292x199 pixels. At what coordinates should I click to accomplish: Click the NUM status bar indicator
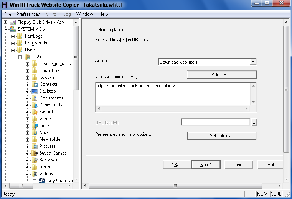tap(262, 194)
